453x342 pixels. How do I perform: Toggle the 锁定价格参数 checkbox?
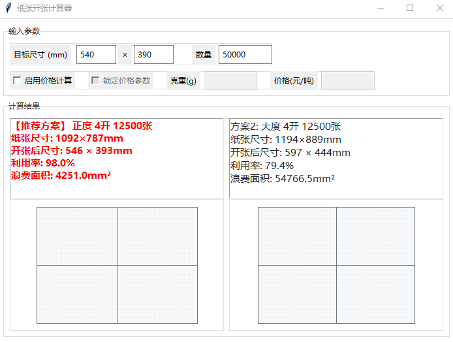coord(95,80)
